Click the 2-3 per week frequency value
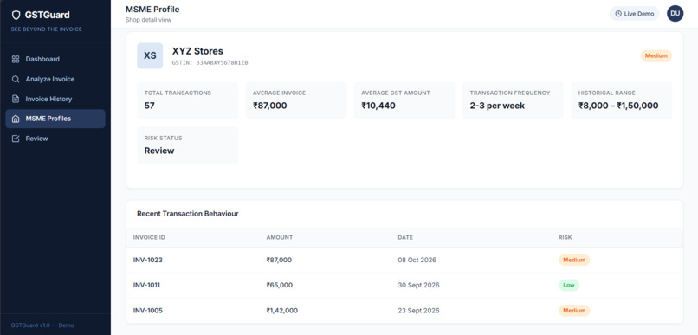This screenshot has height=335, width=698. 497,106
